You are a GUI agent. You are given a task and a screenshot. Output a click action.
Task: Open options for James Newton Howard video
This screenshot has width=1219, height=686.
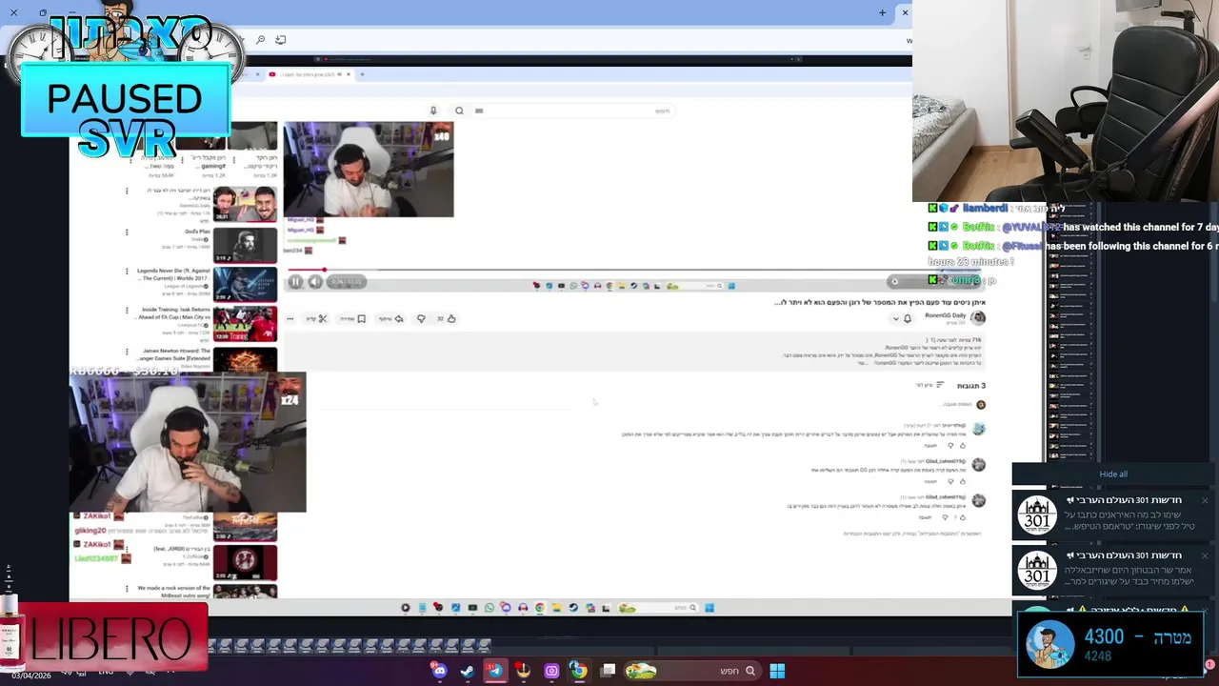coord(127,351)
